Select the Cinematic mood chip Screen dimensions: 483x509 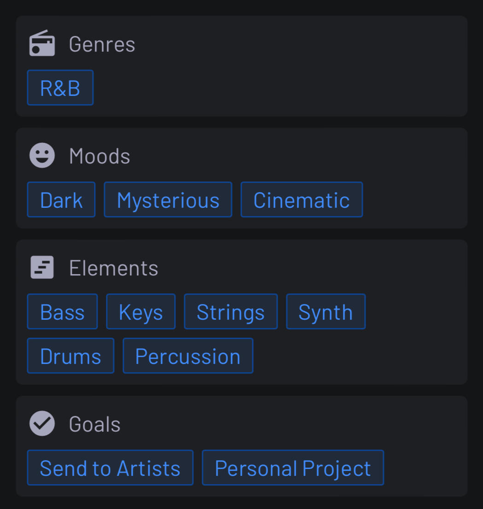coord(302,200)
